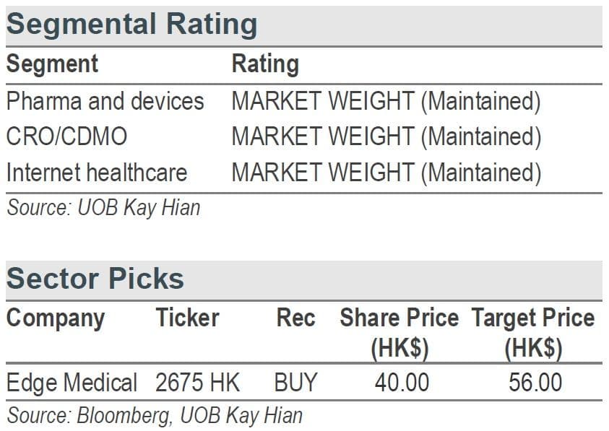Click the Segment column header
609x431 pixels.
(52, 64)
